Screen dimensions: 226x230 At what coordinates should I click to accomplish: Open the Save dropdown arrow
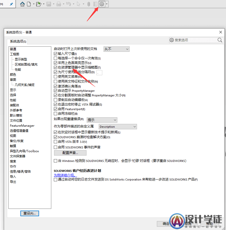point(54,4)
